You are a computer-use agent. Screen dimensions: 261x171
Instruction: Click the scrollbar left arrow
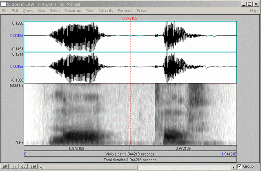tap(42, 167)
